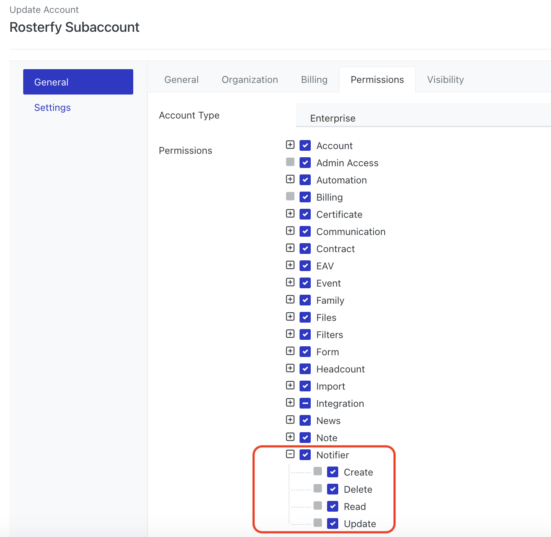The image size is (551, 537).
Task: Uncheck the Admin Access checkbox
Action: (x=305, y=162)
